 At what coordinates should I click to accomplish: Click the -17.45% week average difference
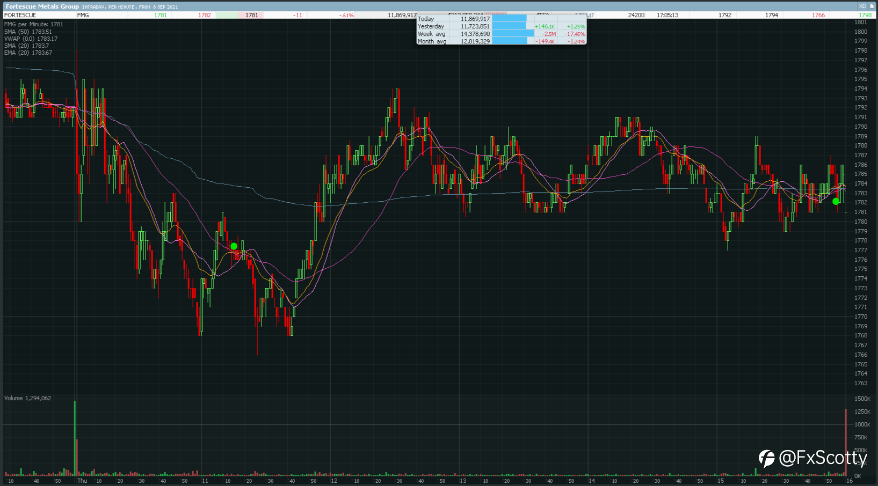click(575, 34)
